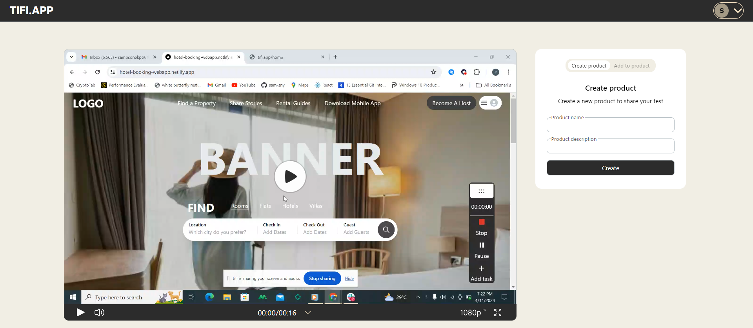Click the Add task plus icon
Screen dimensions: 753x328
(x=482, y=268)
